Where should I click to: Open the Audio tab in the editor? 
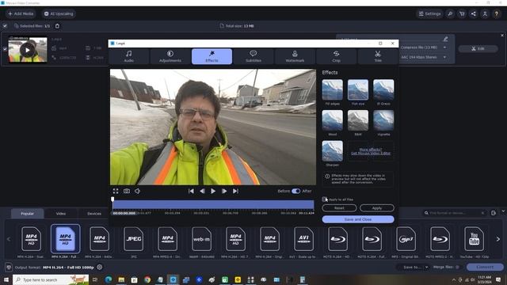pyautogui.click(x=128, y=56)
